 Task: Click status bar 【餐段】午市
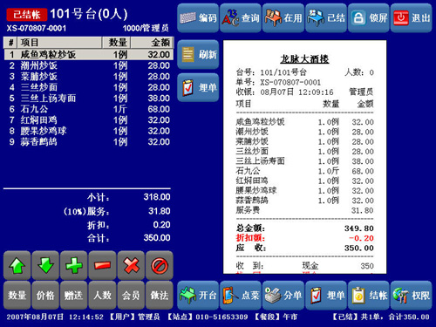tap(276, 317)
